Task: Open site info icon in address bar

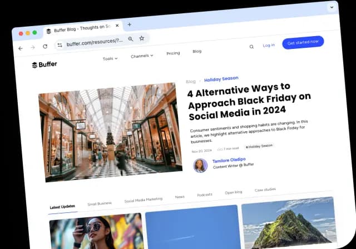Action: tap(60, 44)
